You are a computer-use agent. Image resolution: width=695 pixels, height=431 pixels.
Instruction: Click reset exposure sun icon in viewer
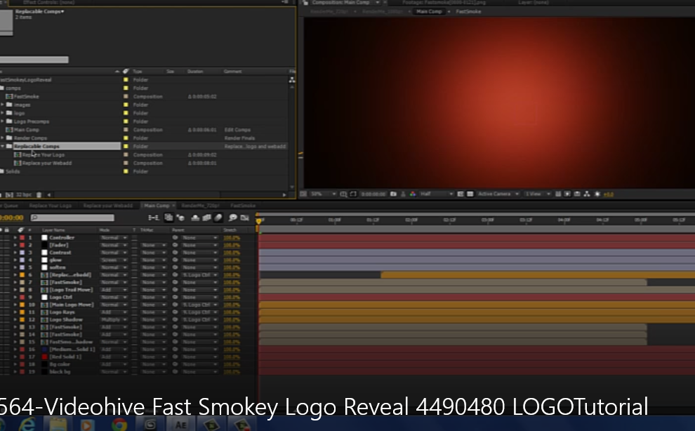click(x=597, y=194)
